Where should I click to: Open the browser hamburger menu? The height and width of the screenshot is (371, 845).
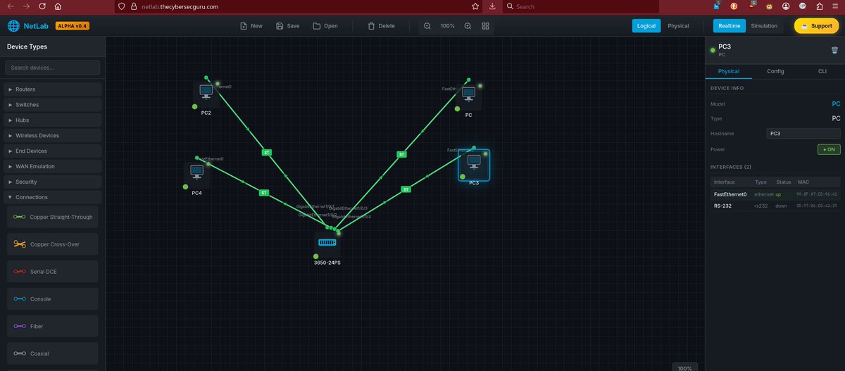[836, 6]
